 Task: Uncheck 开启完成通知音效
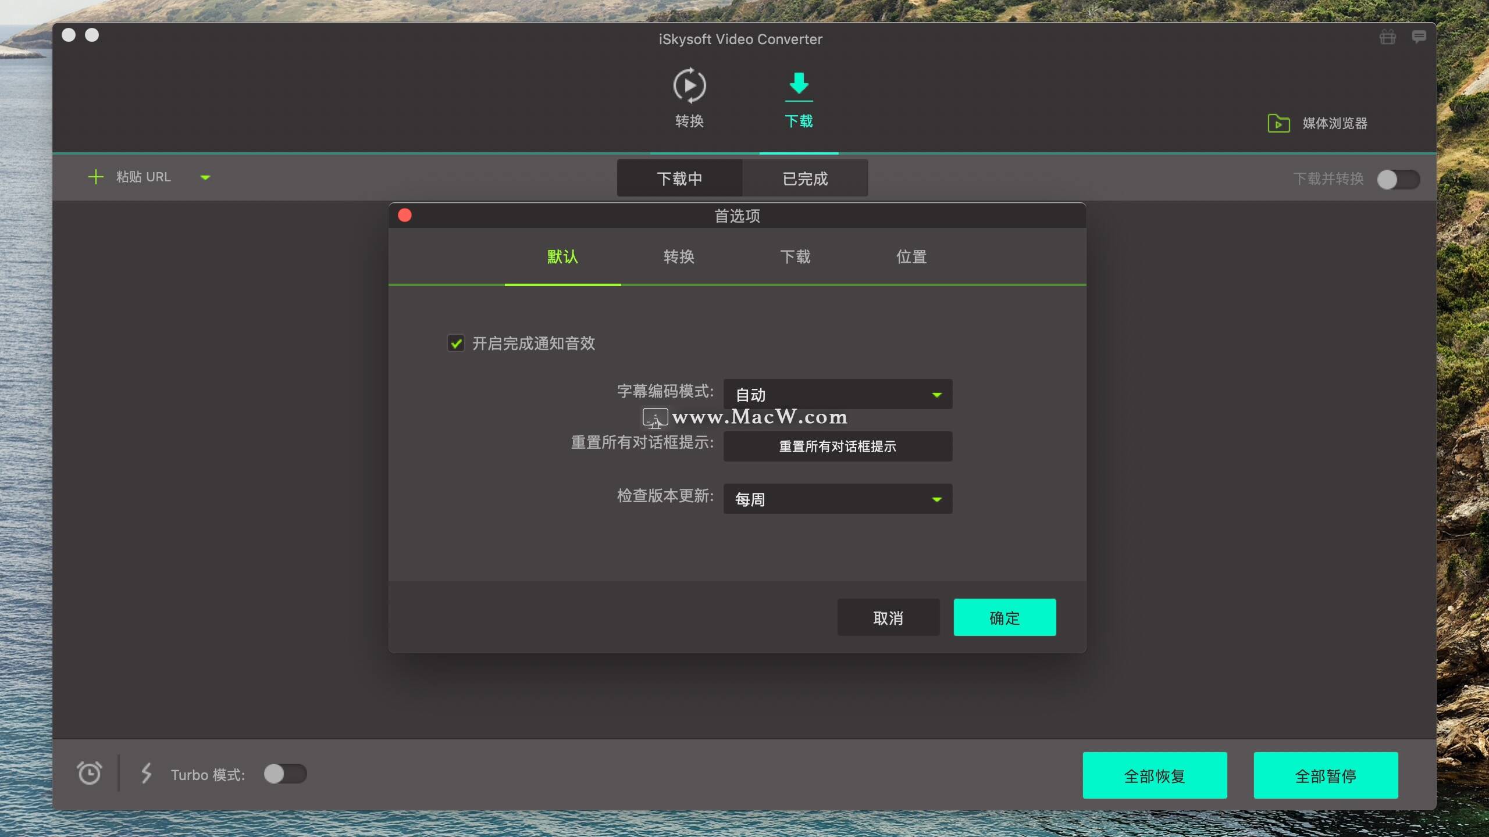[455, 343]
